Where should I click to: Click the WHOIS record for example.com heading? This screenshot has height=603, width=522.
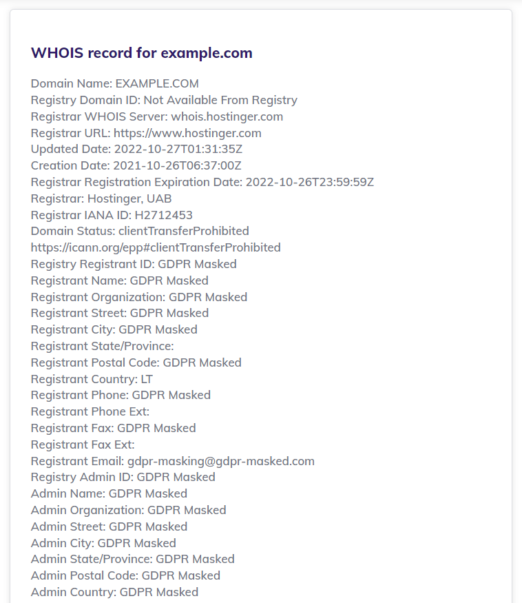pos(142,53)
